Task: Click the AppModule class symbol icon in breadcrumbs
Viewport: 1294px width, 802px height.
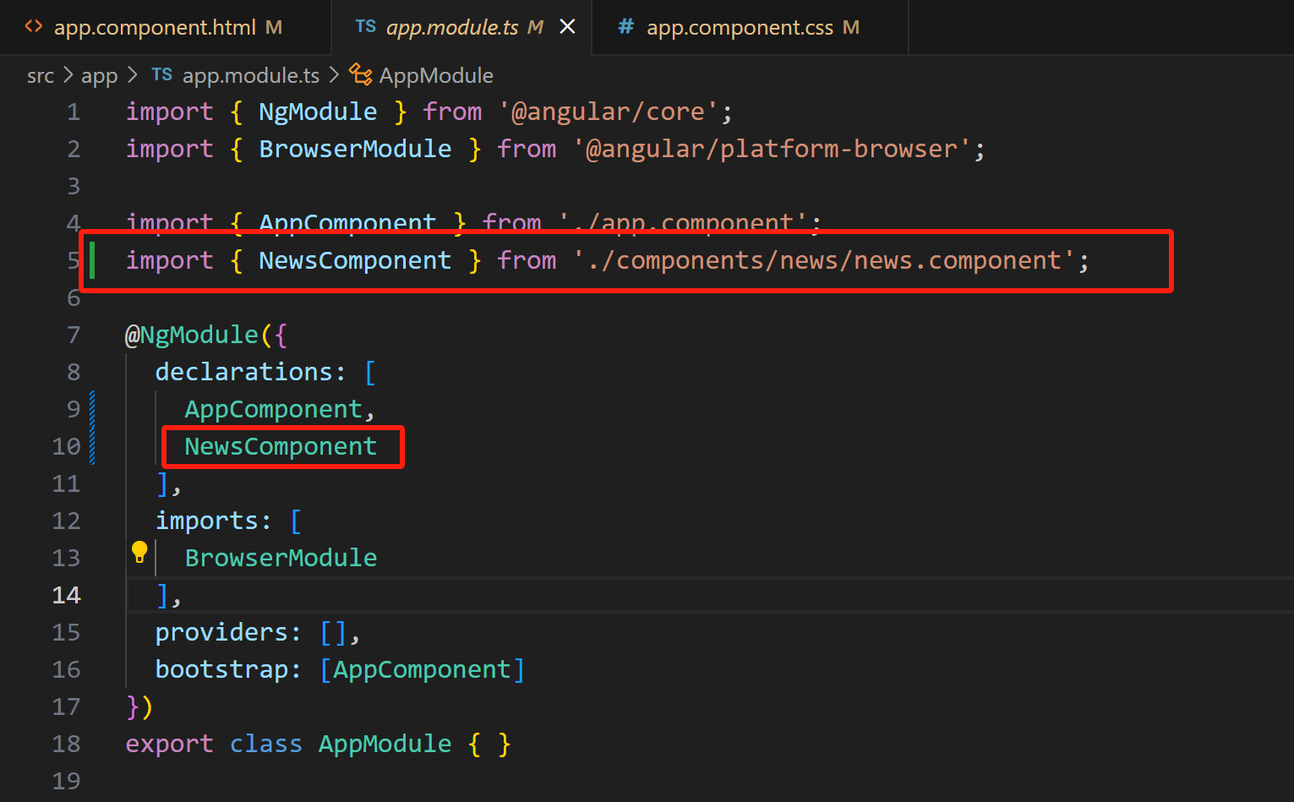Action: 361,75
